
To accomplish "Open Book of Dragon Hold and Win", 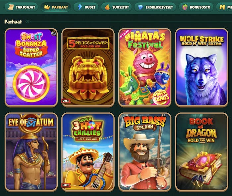I will pyautogui.click(x=202, y=152).
